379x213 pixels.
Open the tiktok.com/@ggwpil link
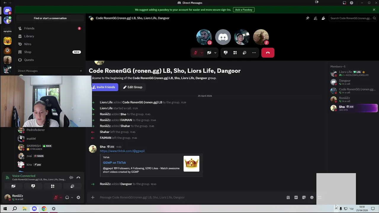tap(122, 151)
